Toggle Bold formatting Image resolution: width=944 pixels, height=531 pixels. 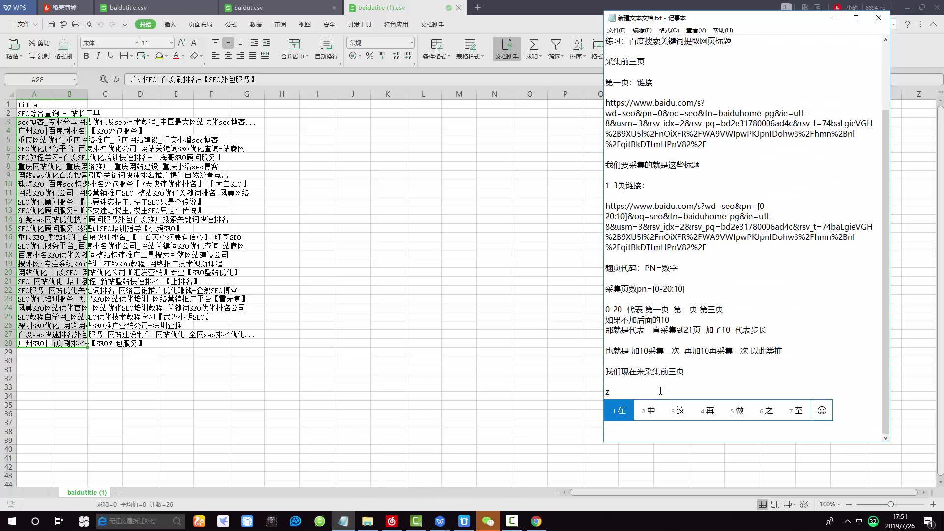[86, 56]
